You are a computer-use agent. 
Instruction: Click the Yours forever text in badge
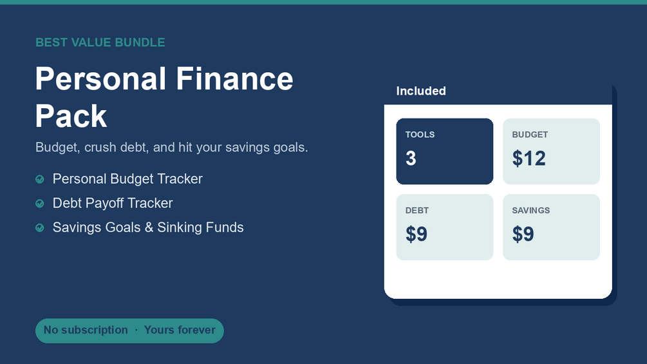click(180, 330)
